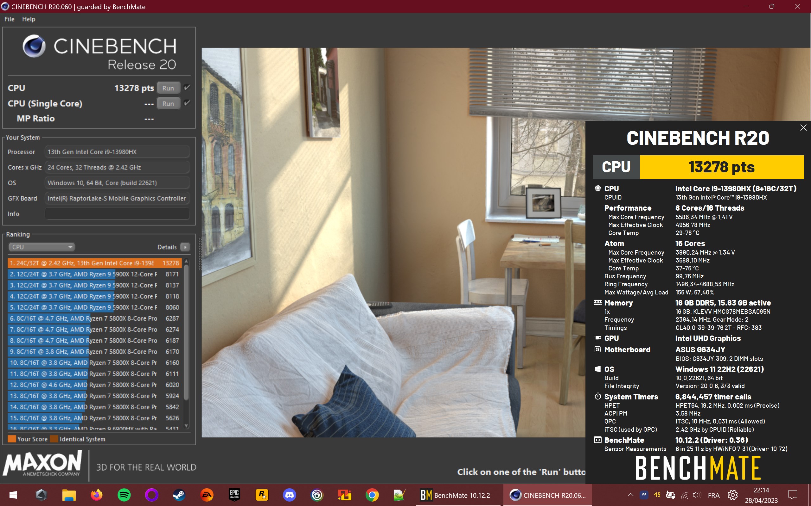This screenshot has width=811, height=506.
Task: Click the OS Windows icon in BenchMate panel
Action: click(597, 369)
